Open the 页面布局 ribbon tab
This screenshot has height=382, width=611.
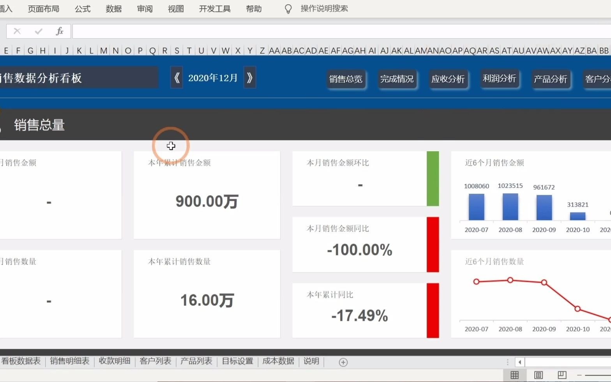tap(44, 9)
